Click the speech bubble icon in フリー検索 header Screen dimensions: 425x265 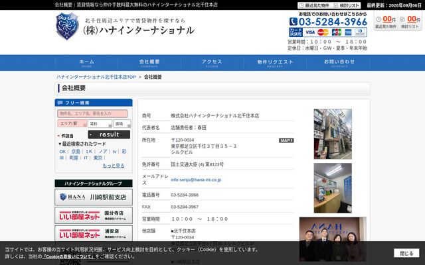(x=60, y=103)
